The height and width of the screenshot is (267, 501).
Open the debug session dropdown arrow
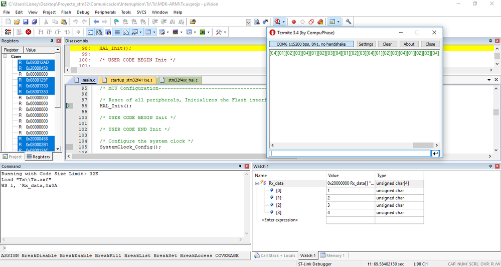tap(283, 22)
